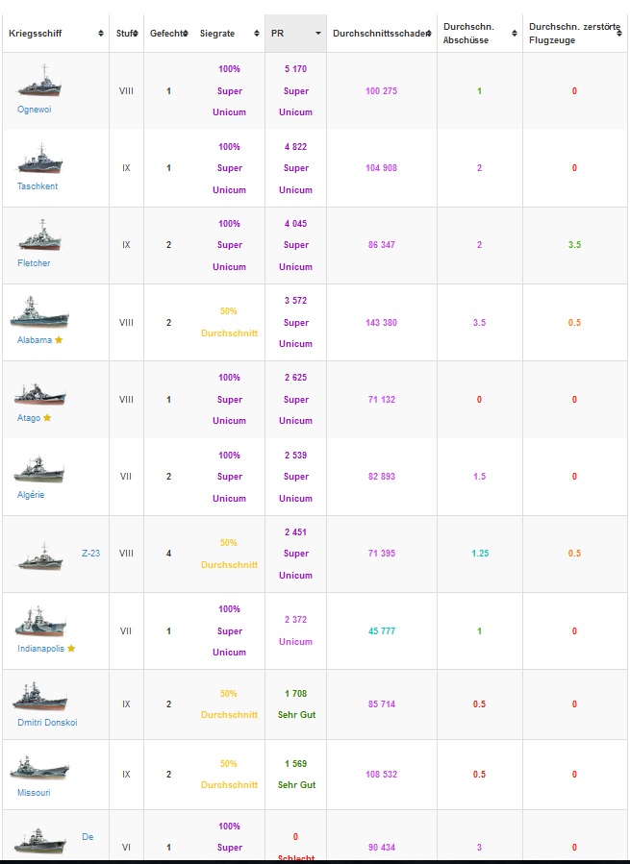Sort table by Kriegsschiff column
Screen dimensions: 630x864
tap(56, 34)
